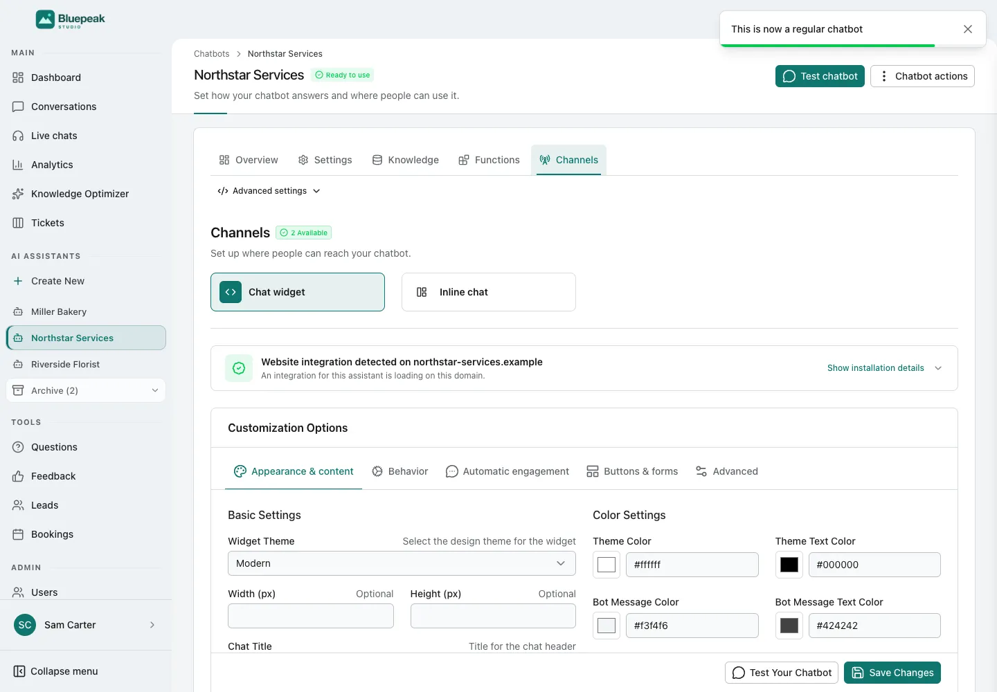Click the Save Changes button

coord(892,673)
